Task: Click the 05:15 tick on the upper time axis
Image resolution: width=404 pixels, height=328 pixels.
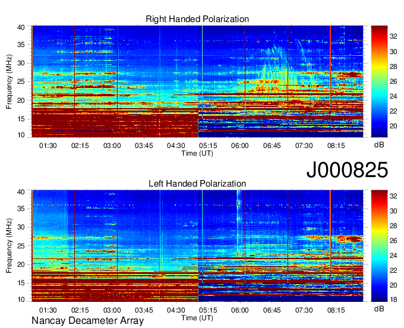Action: point(208,146)
